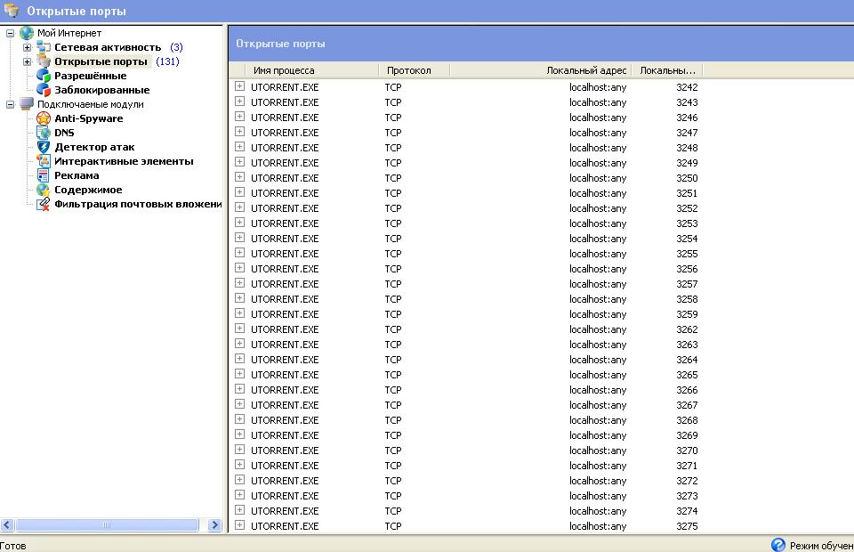This screenshot has width=854, height=552.
Task: Expand the UTORRENT.EXE row with port 3242
Action: (239, 87)
